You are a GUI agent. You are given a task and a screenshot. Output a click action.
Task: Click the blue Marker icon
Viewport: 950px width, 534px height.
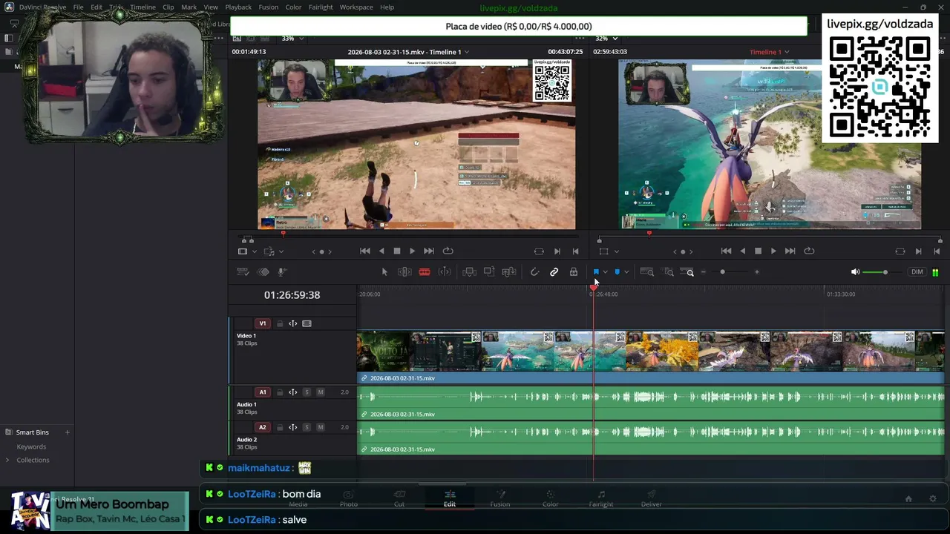pyautogui.click(x=617, y=272)
